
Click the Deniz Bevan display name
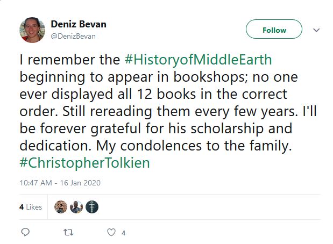[x=78, y=24]
